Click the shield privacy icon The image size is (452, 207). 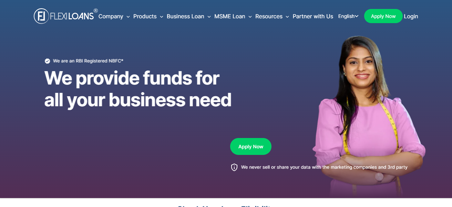click(234, 167)
